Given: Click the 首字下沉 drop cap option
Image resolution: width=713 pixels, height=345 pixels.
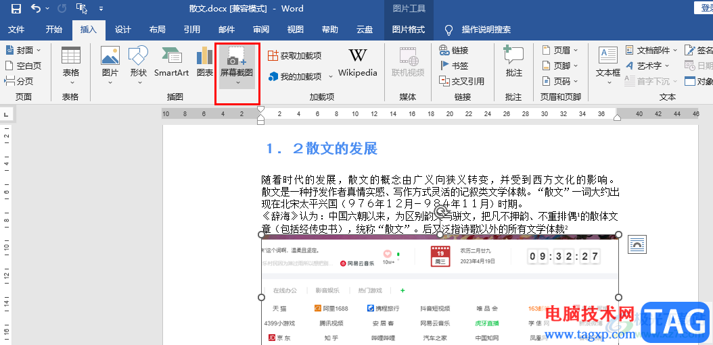Looking at the screenshot, I should pos(651,81).
